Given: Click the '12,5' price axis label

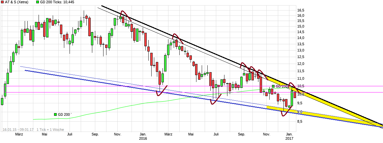Looking at the screenshot, I should (x=301, y=57).
